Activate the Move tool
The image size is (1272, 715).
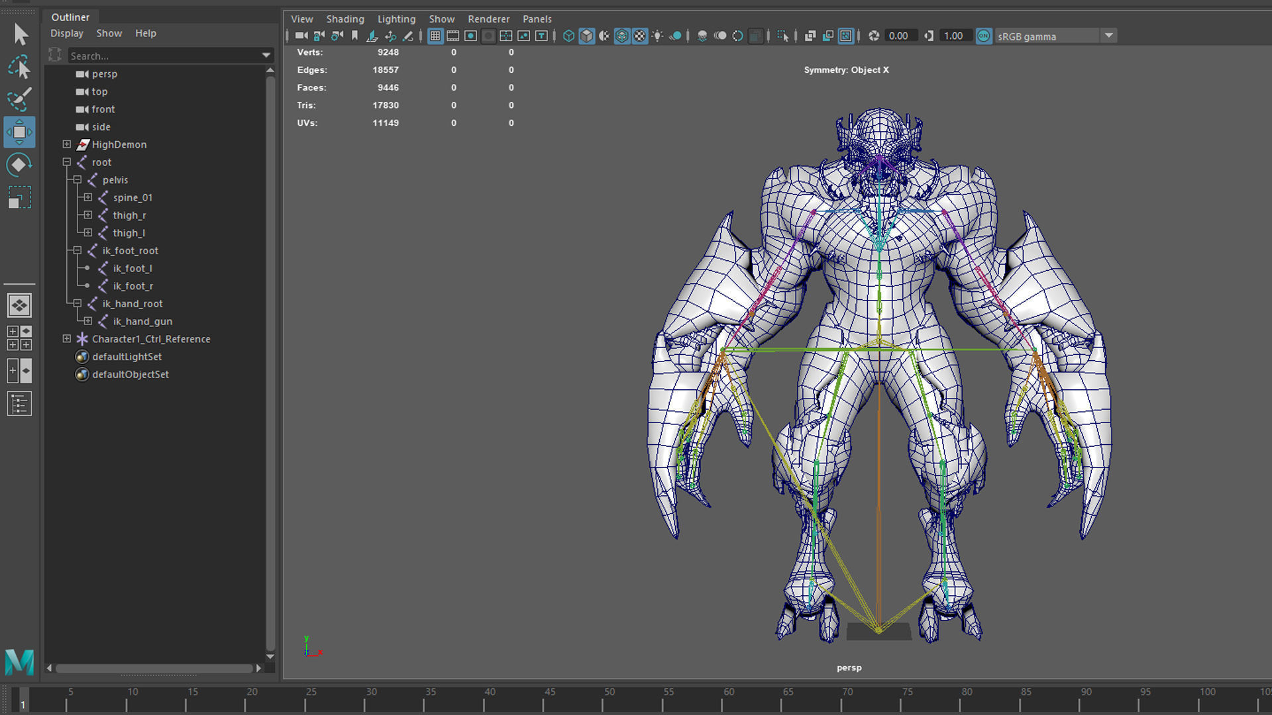pyautogui.click(x=20, y=132)
